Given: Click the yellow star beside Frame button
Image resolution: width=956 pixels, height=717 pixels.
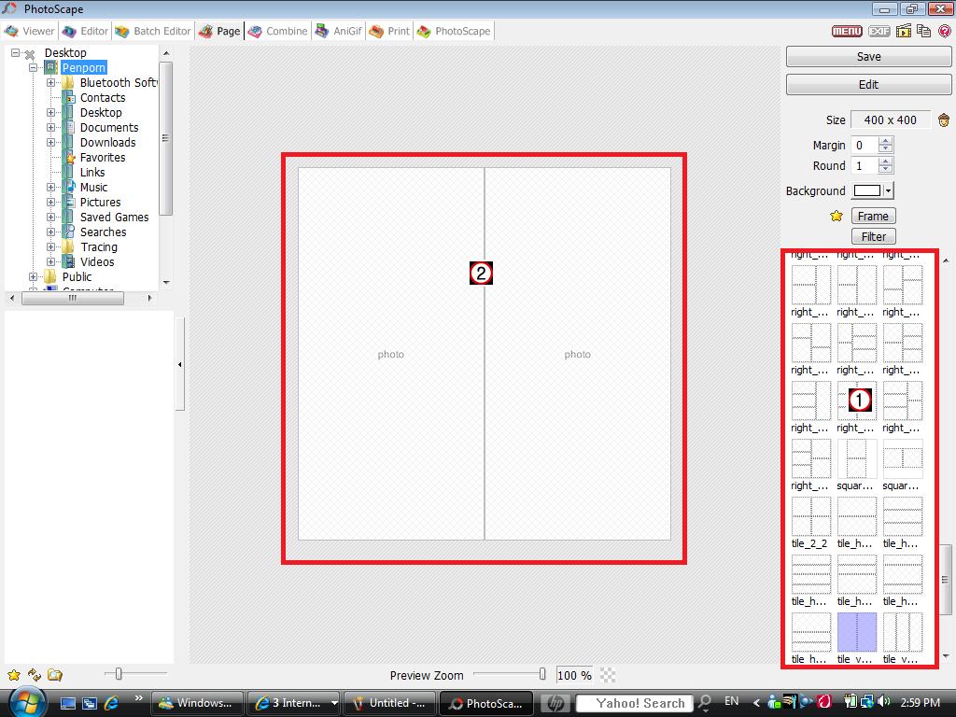Looking at the screenshot, I should pyautogui.click(x=836, y=216).
